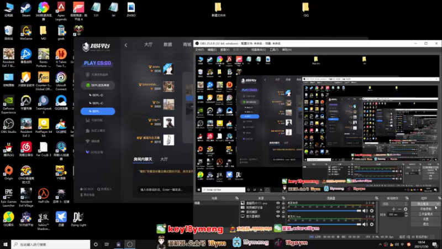Open the OBS 文件(F) menu

point(199,50)
